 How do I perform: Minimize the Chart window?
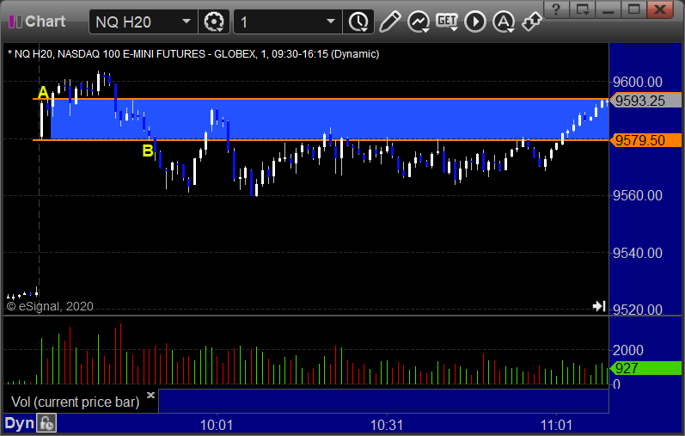click(x=609, y=9)
